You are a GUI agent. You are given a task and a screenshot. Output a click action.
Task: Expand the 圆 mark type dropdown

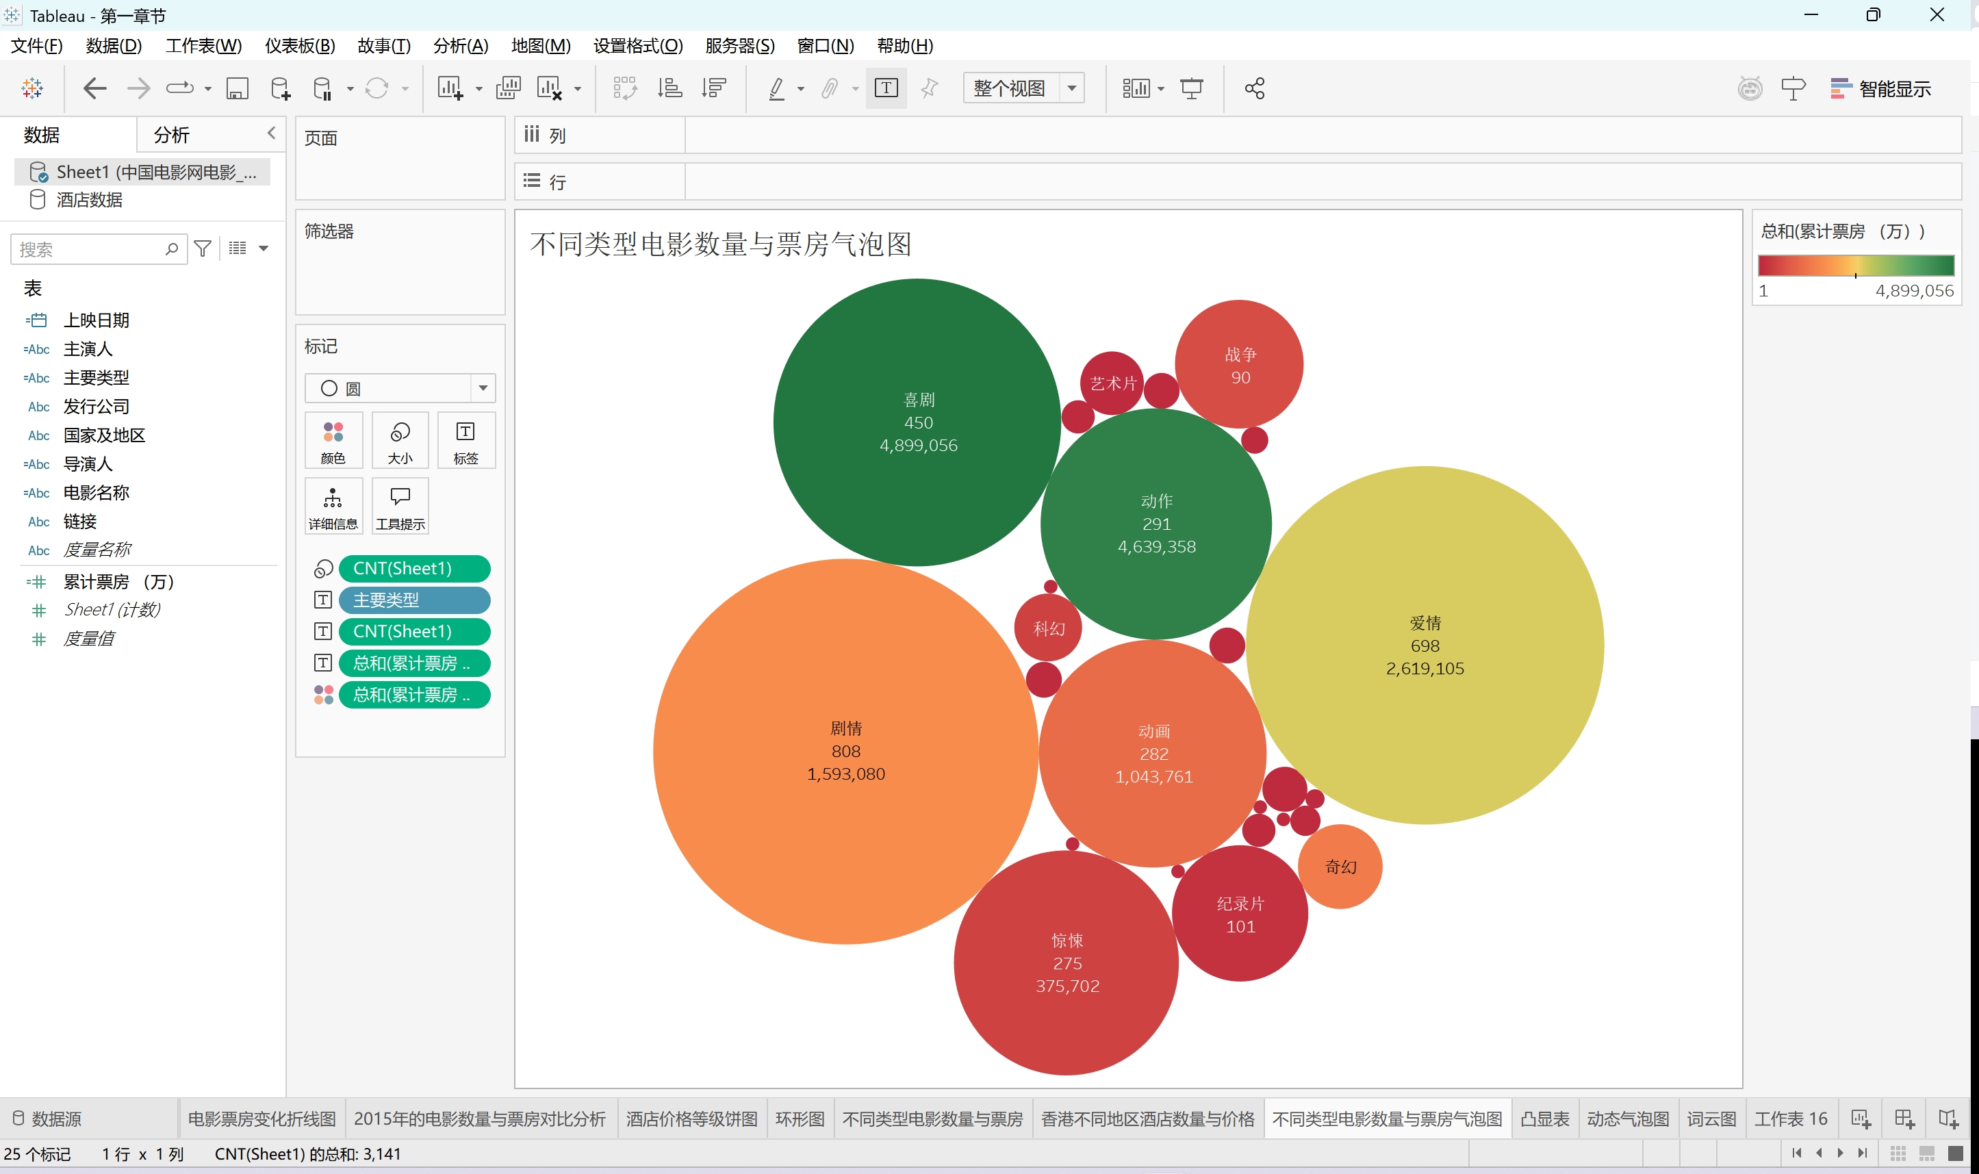(x=483, y=388)
